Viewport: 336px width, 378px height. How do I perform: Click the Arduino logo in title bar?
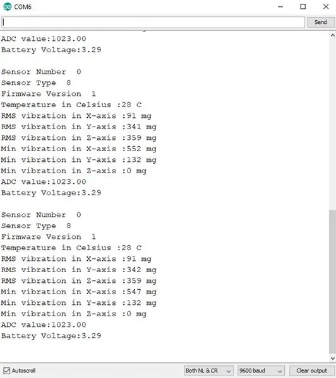pyautogui.click(x=7, y=7)
